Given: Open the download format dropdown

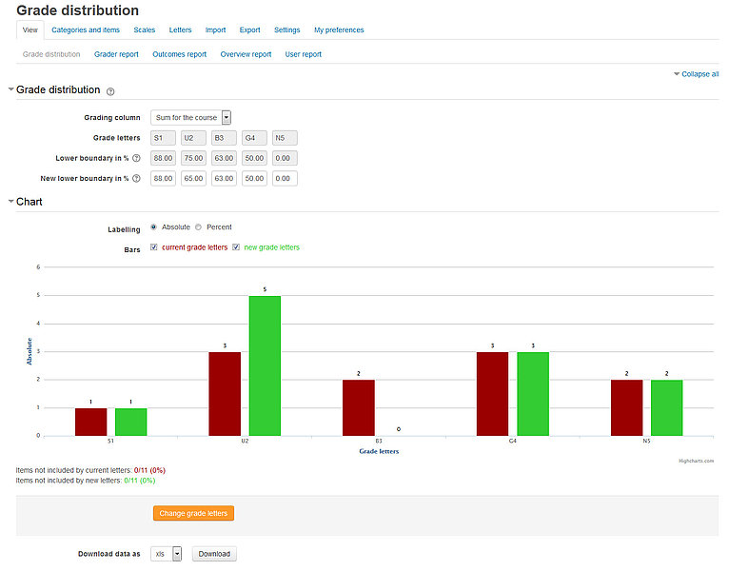Looking at the screenshot, I should [176, 554].
